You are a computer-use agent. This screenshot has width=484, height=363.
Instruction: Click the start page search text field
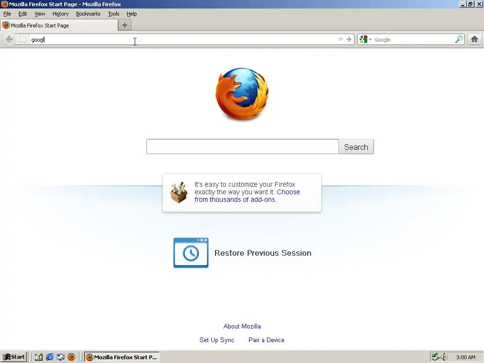pos(242,147)
